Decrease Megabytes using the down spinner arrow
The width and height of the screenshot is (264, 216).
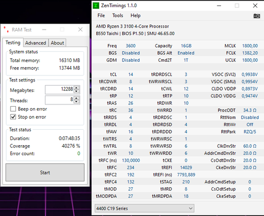[76, 91]
